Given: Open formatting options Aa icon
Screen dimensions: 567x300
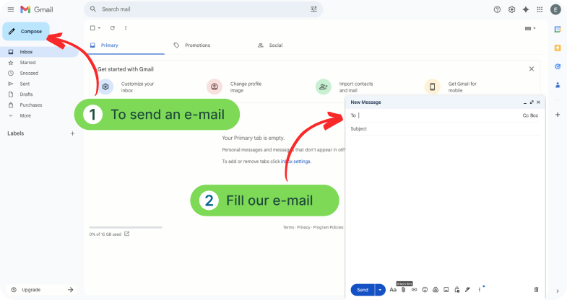Looking at the screenshot, I should pos(393,289).
